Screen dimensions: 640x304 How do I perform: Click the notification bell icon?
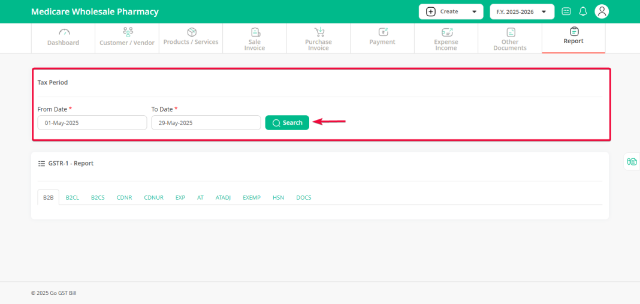click(582, 11)
